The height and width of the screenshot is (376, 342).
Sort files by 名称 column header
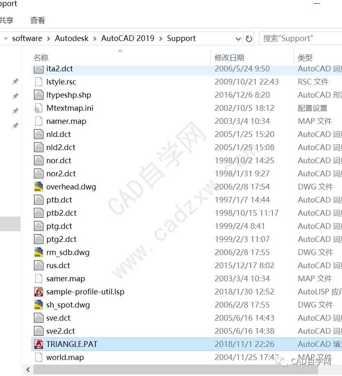coord(41,57)
